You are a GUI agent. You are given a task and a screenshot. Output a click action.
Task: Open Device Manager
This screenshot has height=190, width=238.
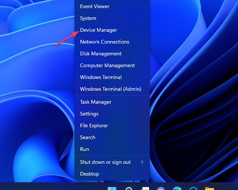[x=112, y=30]
